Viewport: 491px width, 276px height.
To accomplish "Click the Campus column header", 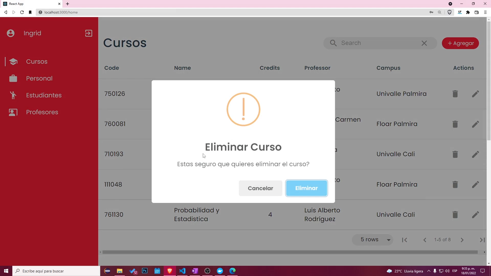I will 388,68.
